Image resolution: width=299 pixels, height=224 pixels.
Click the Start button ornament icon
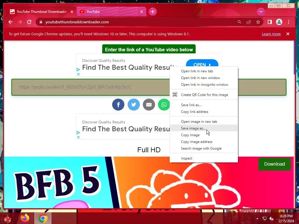7,218
